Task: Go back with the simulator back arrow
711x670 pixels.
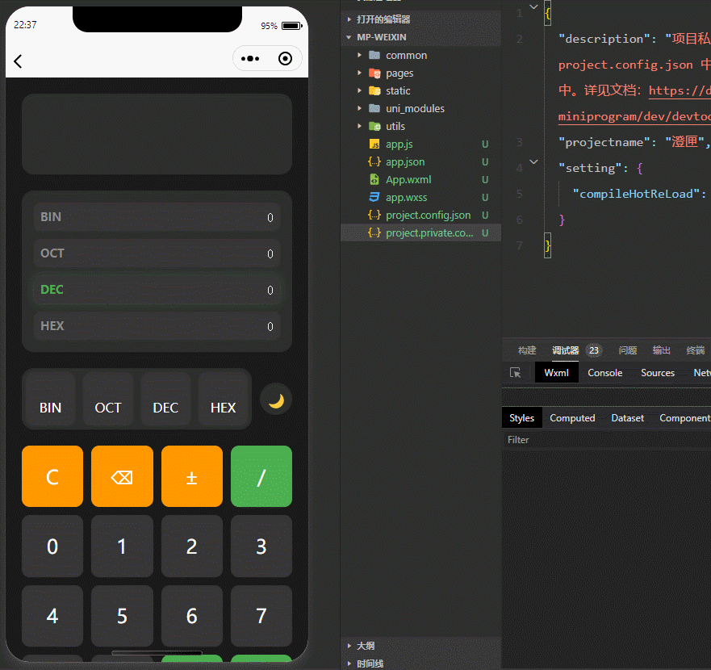Action: (18, 61)
